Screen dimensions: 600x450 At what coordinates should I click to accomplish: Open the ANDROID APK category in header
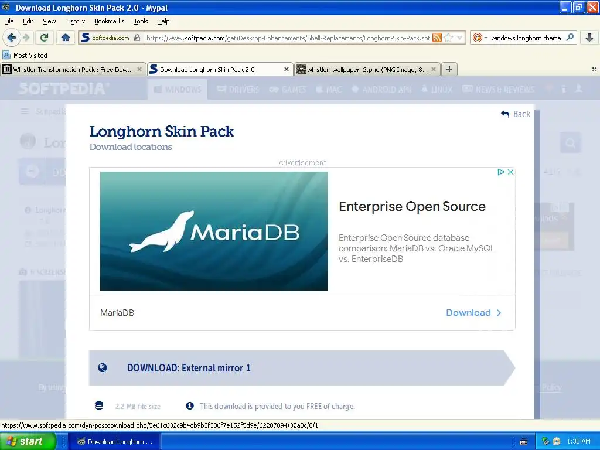(x=381, y=90)
